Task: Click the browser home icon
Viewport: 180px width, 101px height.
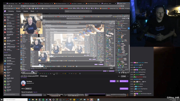Action: (12, 6)
